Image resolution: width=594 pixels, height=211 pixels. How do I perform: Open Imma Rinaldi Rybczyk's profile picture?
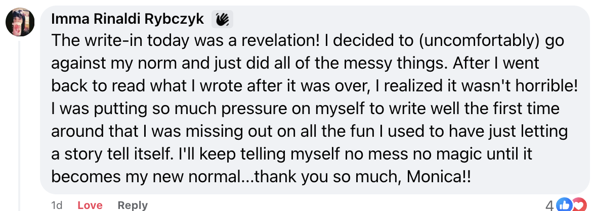click(x=20, y=22)
